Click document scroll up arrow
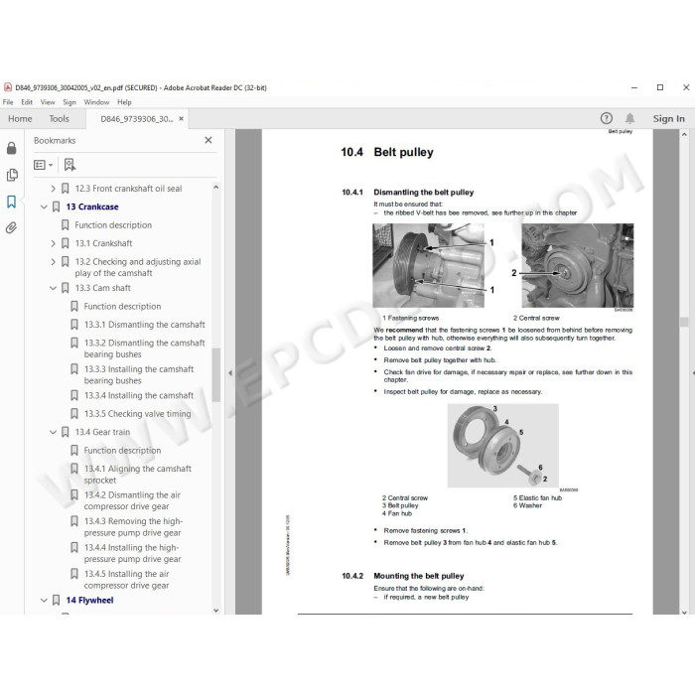 (684, 134)
